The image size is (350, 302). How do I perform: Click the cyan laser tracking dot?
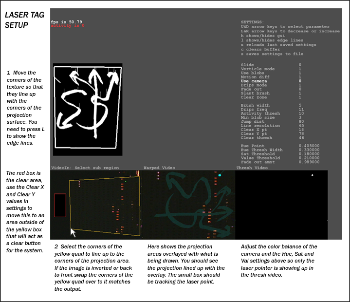pos(220,175)
